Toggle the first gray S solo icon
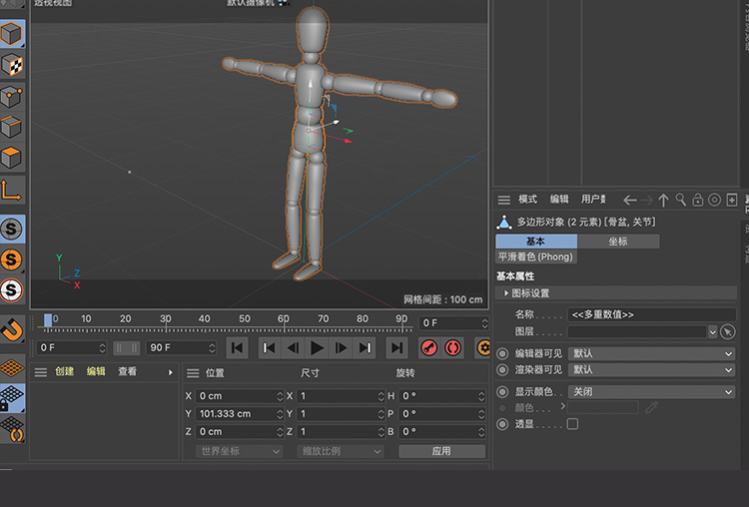The height and width of the screenshot is (507, 749). point(12,230)
